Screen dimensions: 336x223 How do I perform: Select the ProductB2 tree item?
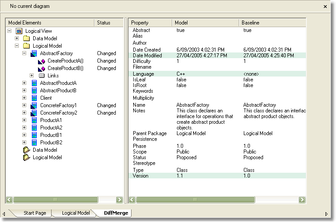[x=51, y=143]
